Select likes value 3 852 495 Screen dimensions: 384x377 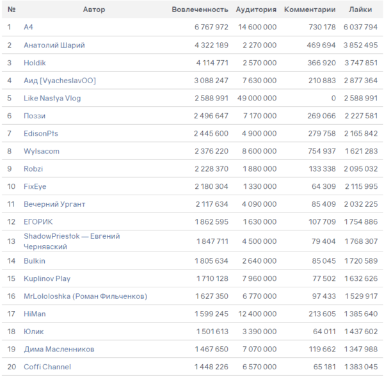[360, 45]
